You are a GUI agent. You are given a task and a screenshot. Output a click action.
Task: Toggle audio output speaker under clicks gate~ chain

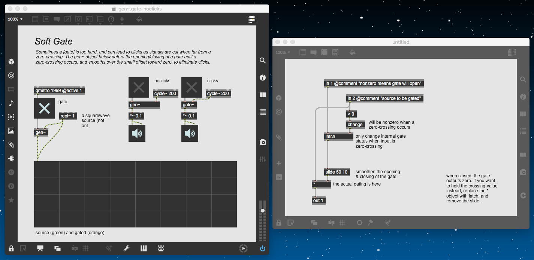pos(190,133)
